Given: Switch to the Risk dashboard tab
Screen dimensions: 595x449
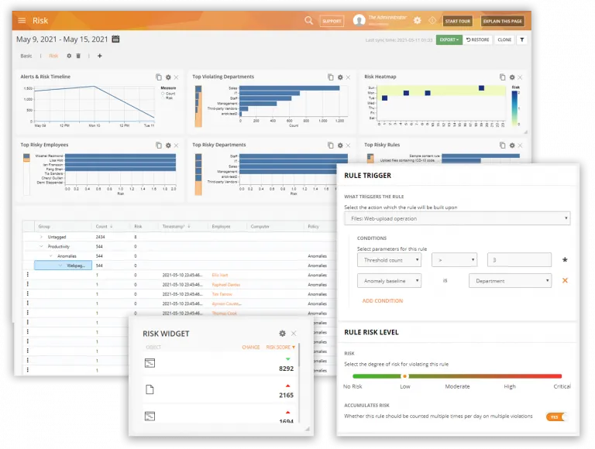Looking at the screenshot, I should tap(53, 56).
